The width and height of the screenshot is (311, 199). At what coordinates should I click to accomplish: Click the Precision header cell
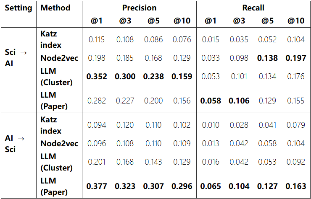click(x=139, y=8)
